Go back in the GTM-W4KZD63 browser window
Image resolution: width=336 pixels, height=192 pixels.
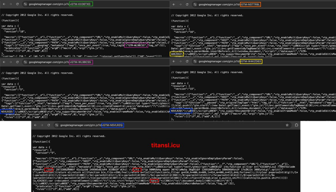174,61
